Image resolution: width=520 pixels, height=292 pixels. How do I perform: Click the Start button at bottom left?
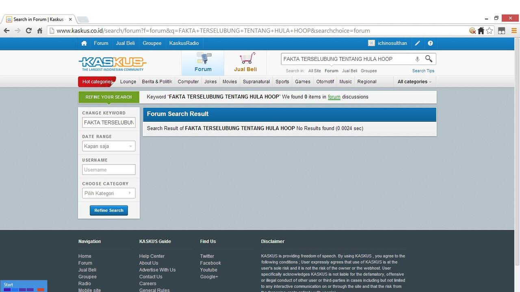[24, 286]
